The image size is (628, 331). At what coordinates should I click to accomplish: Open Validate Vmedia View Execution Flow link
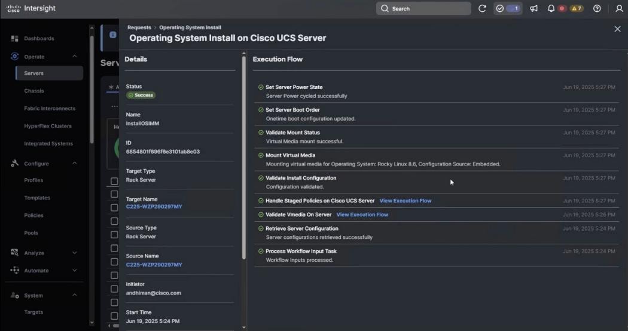point(362,214)
